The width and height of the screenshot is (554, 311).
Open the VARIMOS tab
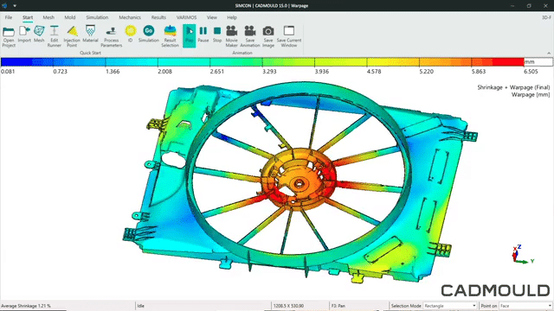pyautogui.click(x=187, y=17)
